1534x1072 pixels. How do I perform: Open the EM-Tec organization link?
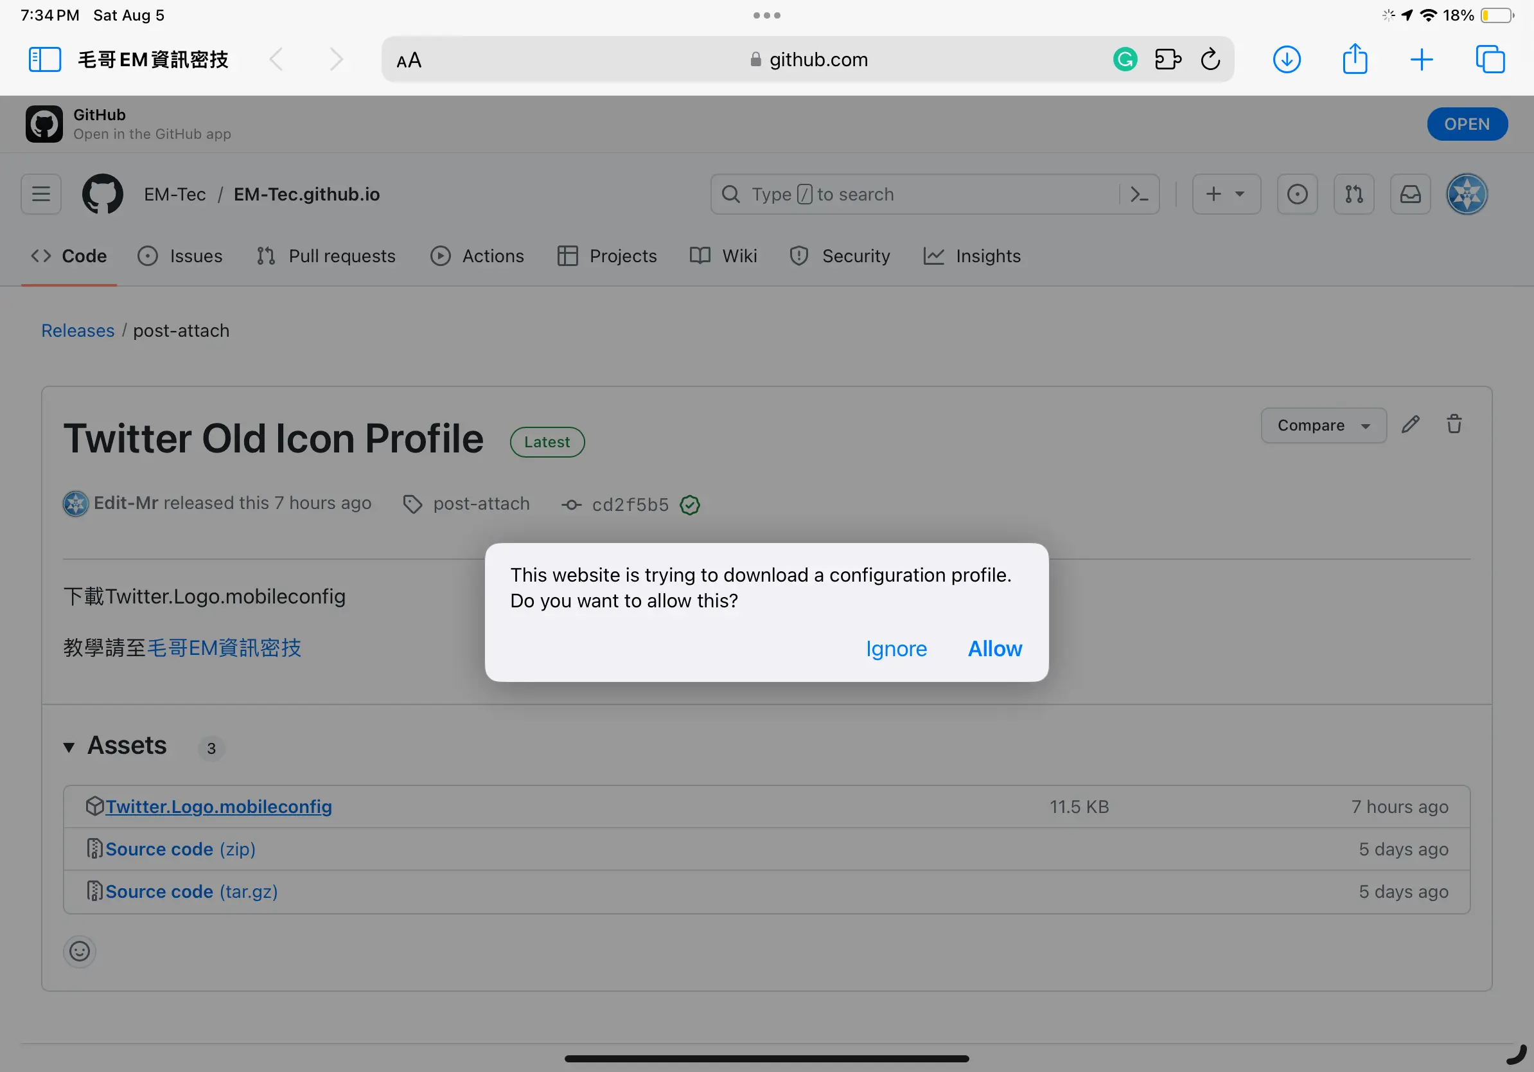175,195
